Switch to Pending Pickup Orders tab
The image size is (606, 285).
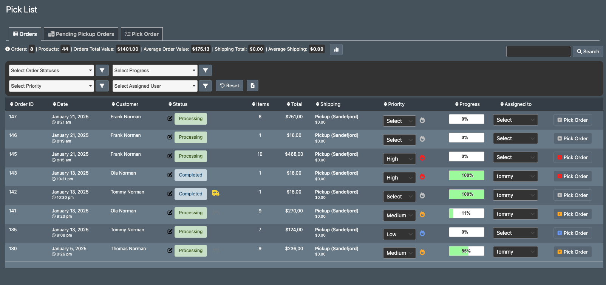[81, 34]
